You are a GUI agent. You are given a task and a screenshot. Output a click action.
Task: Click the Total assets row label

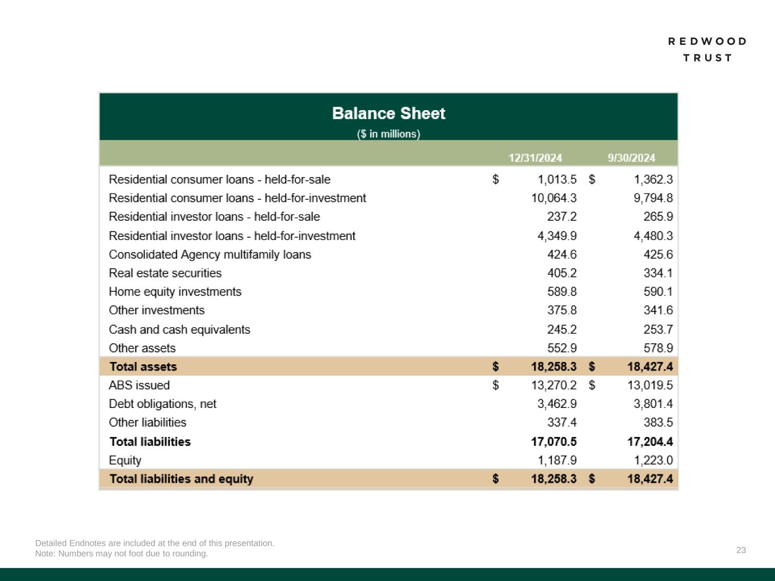143,367
